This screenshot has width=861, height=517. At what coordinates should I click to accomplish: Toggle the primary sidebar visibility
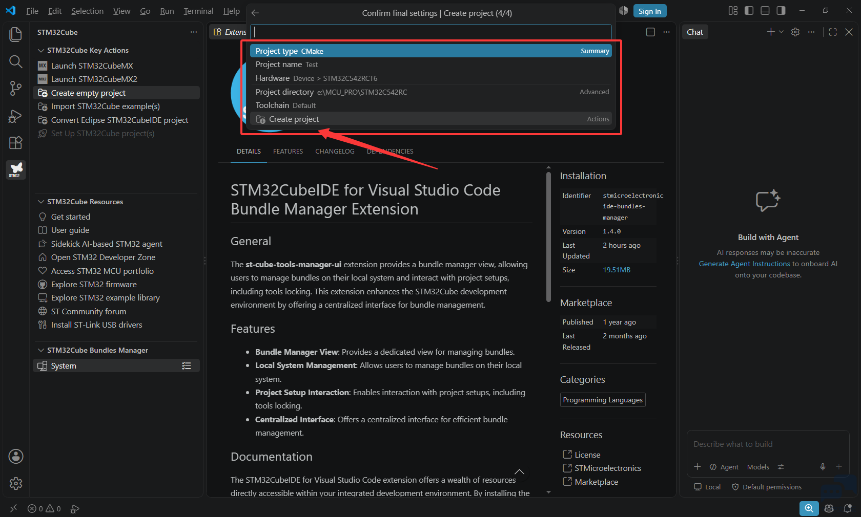click(749, 11)
